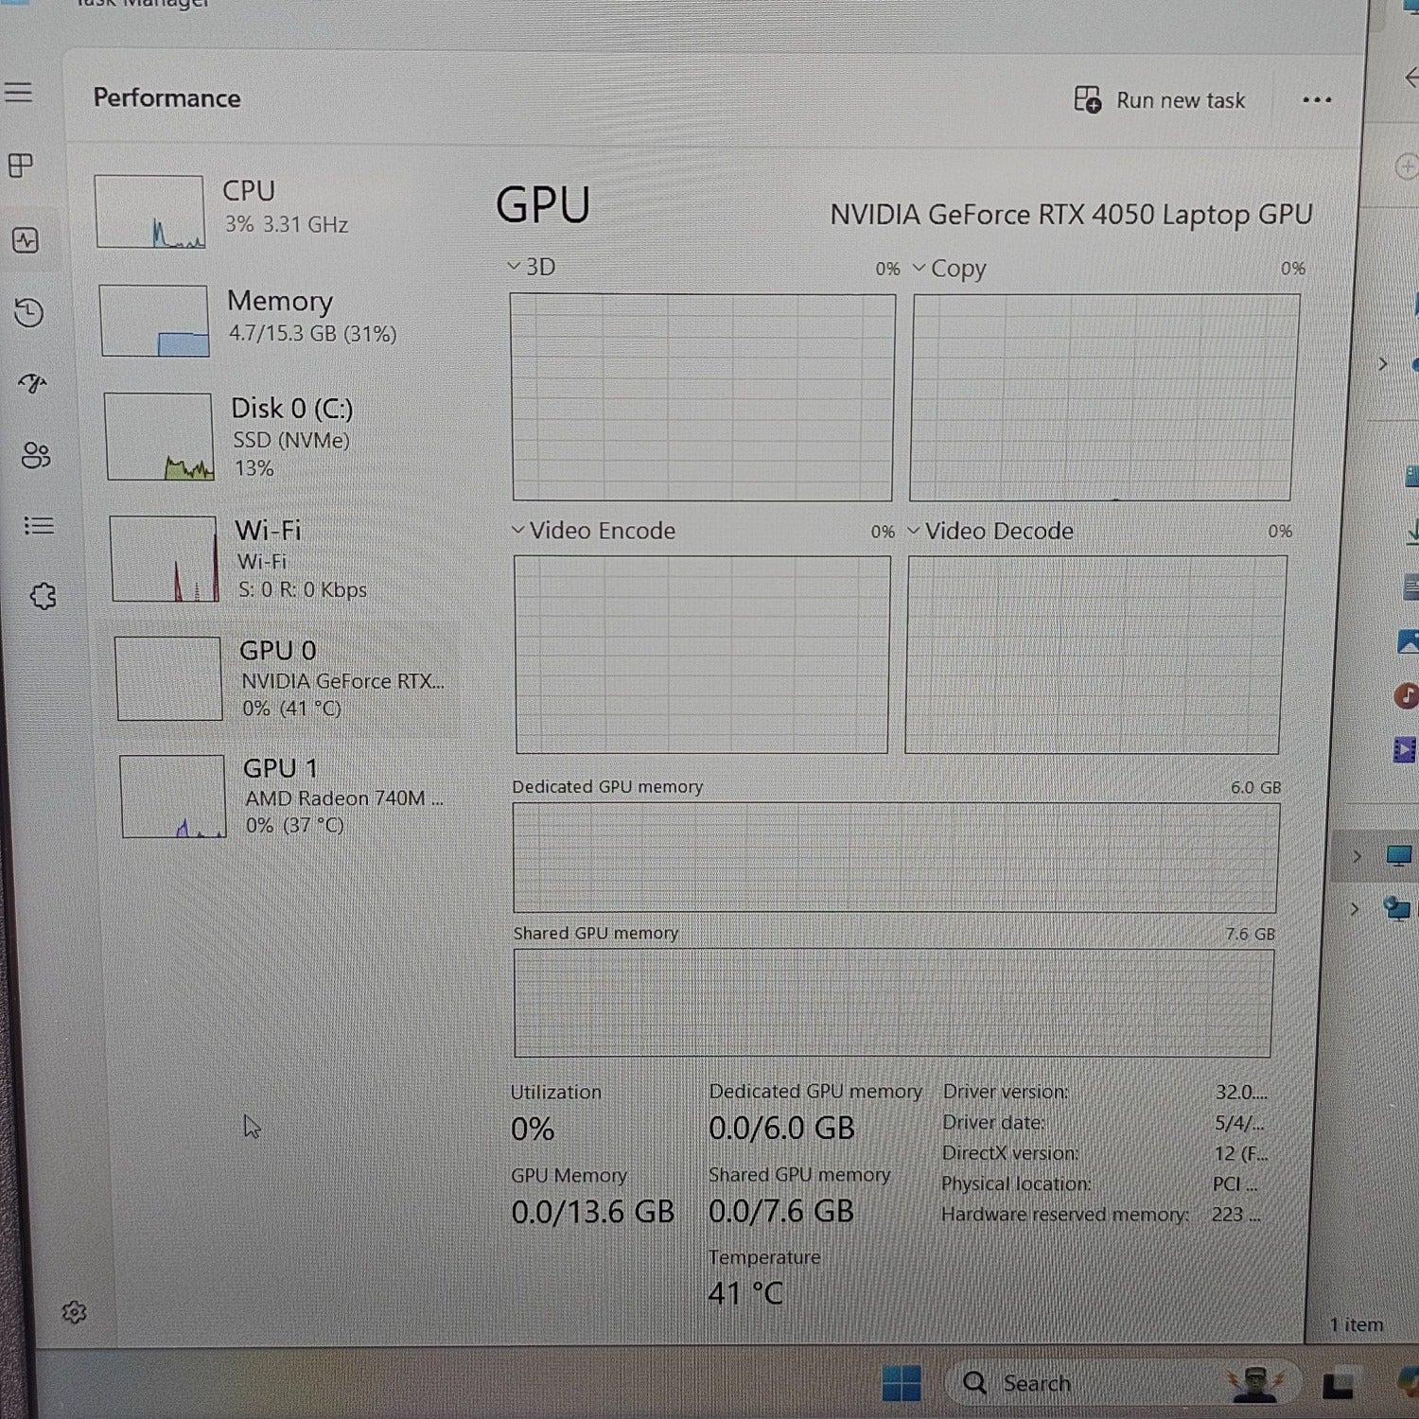This screenshot has width=1419, height=1419.
Task: Click the 0.0/13.6 GB GPU Memory value
Action: (x=593, y=1212)
